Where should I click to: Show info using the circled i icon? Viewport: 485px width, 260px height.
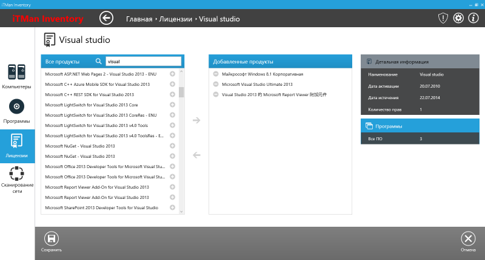[473, 18]
